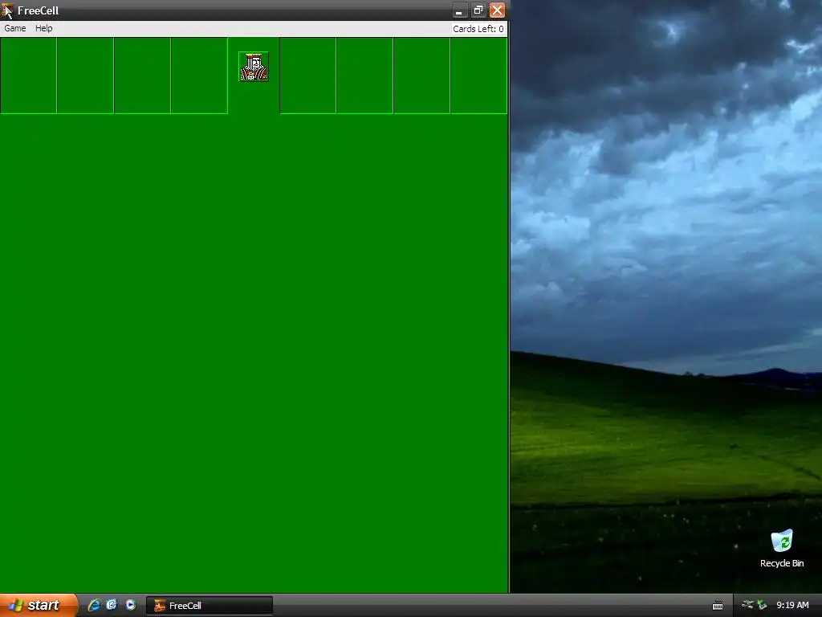Viewport: 822px width, 617px height.
Task: Open the Help menu
Action: coord(43,28)
